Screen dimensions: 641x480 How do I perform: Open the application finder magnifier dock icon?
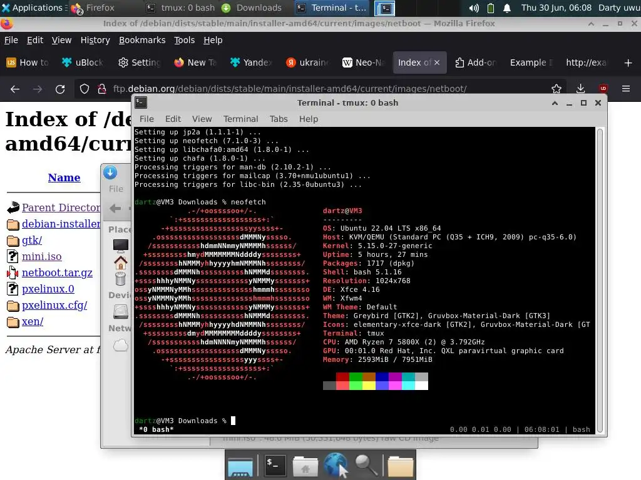pyautogui.click(x=366, y=466)
